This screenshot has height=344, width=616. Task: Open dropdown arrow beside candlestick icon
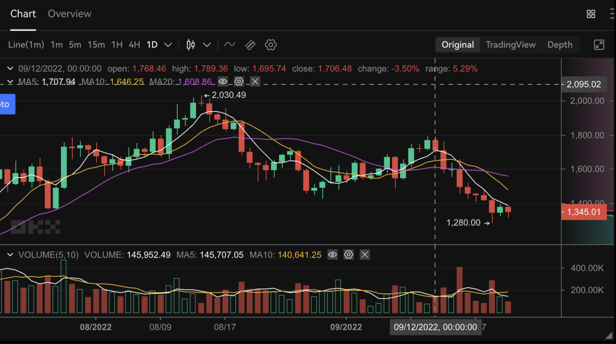coord(207,45)
